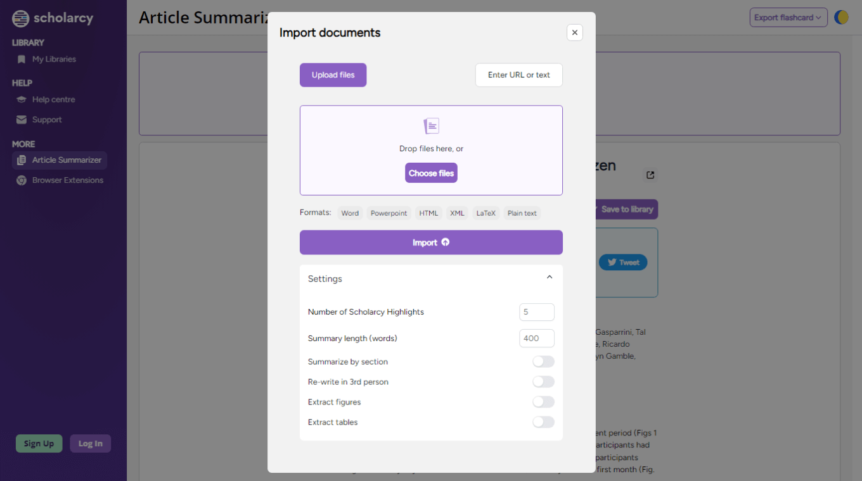Click the HTML format tag
This screenshot has width=862, height=481.
click(x=428, y=213)
